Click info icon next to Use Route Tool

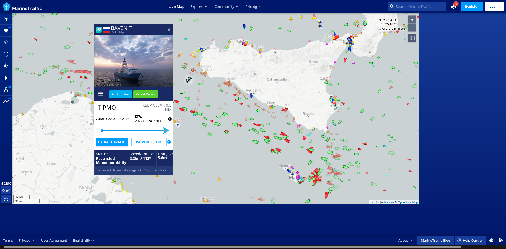[169, 142]
